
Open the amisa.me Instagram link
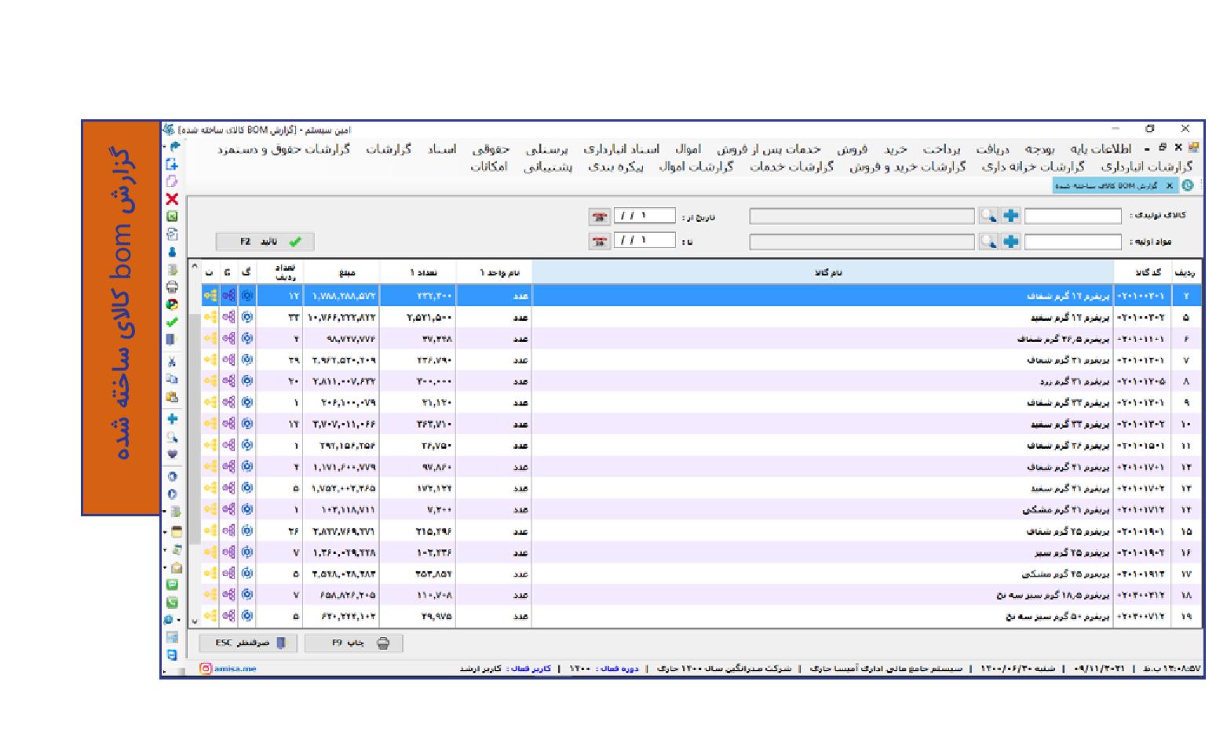tap(228, 669)
